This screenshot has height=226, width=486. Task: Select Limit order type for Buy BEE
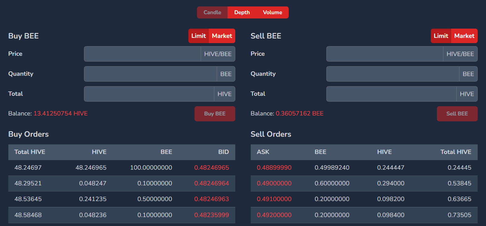pyautogui.click(x=199, y=36)
